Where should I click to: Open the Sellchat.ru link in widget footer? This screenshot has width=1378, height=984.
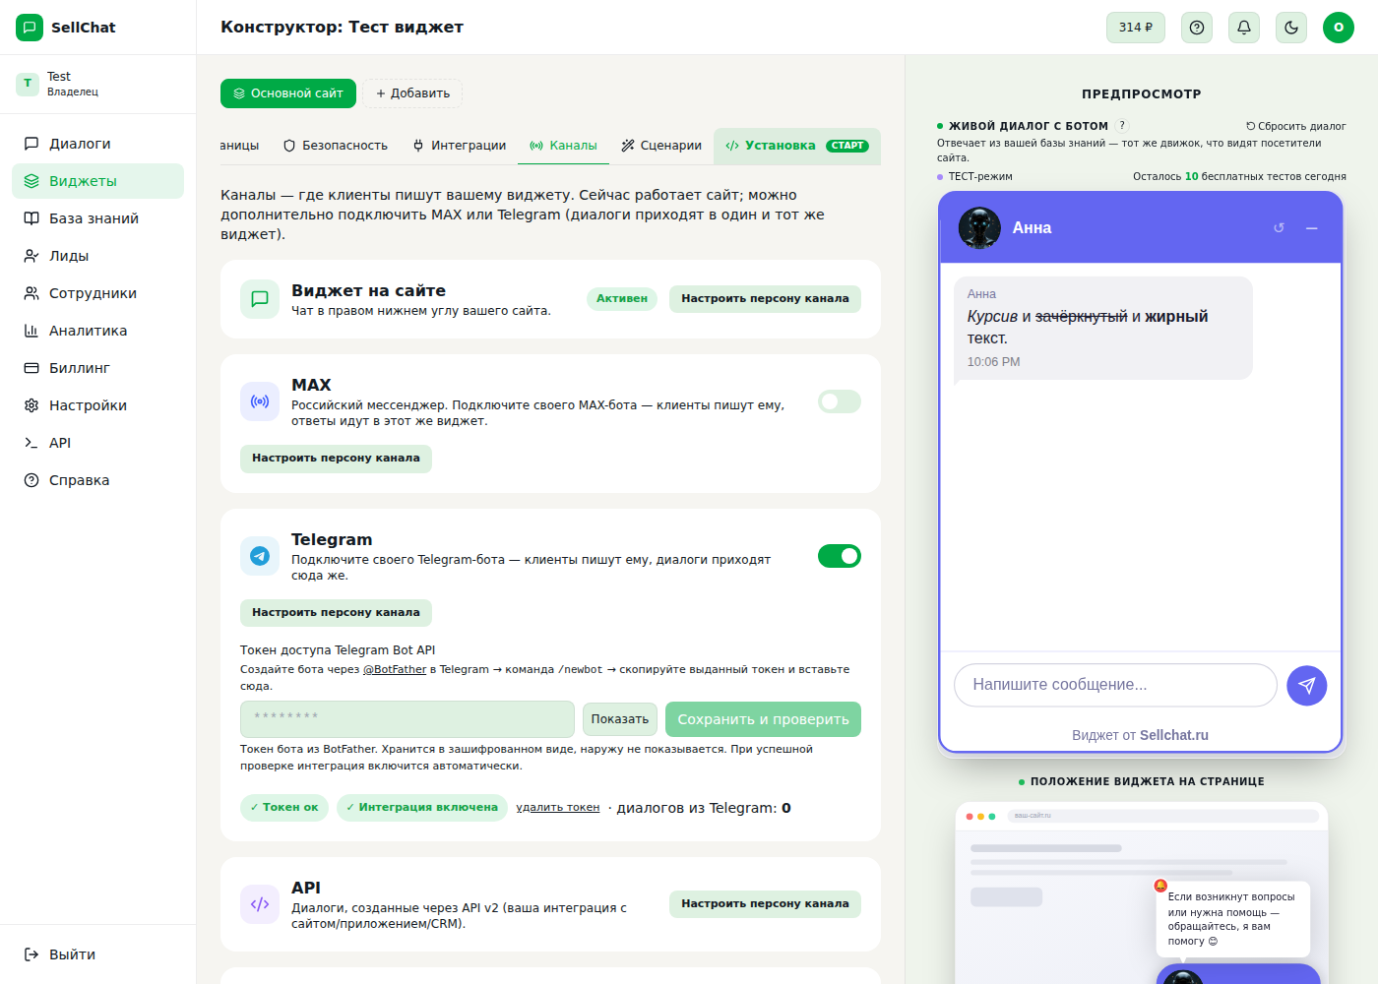1174,735
